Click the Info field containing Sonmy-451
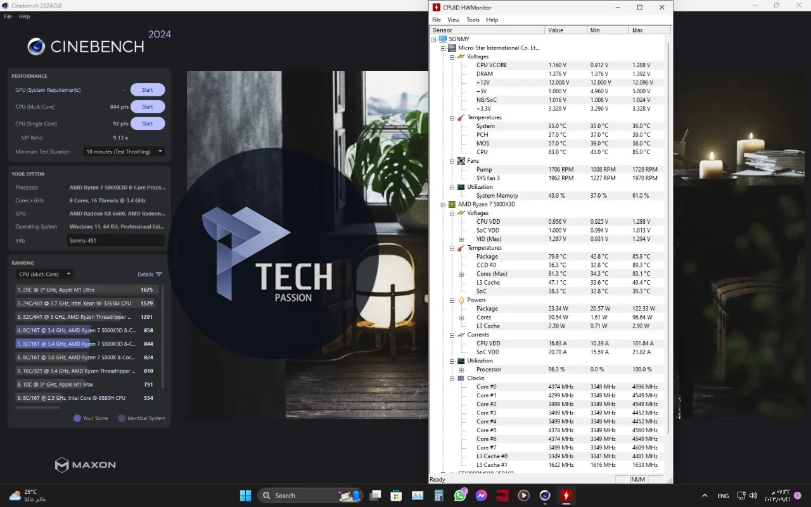The height and width of the screenshot is (507, 811). (x=116, y=241)
